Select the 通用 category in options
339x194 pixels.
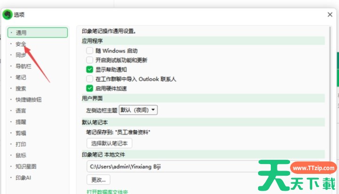pos(38,32)
